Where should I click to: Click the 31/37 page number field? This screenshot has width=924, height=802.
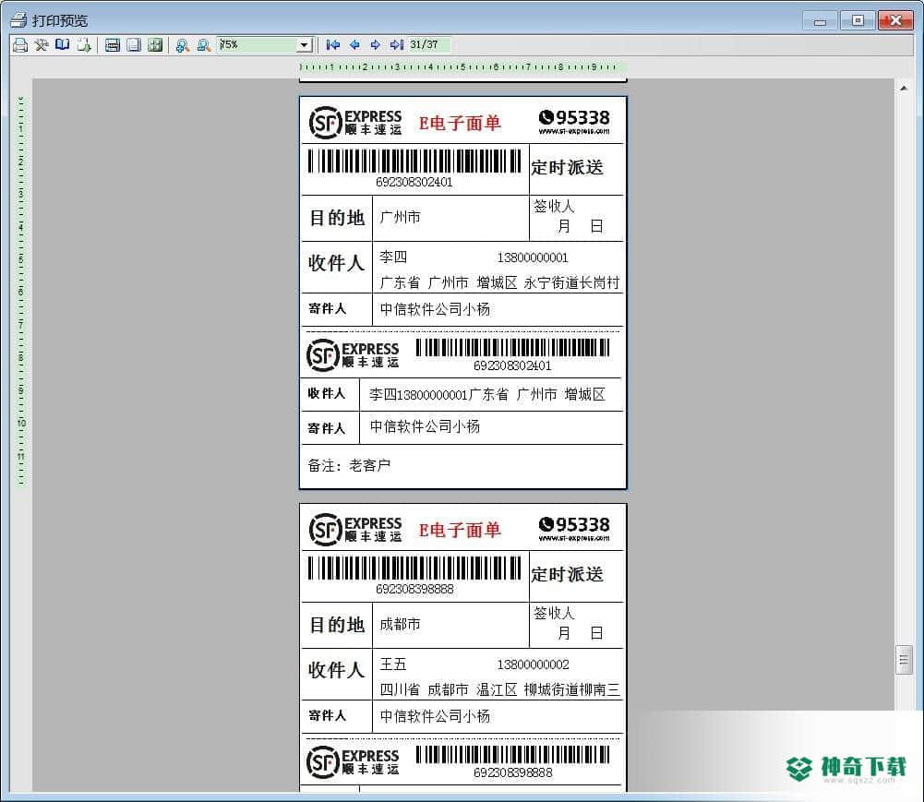(428, 45)
